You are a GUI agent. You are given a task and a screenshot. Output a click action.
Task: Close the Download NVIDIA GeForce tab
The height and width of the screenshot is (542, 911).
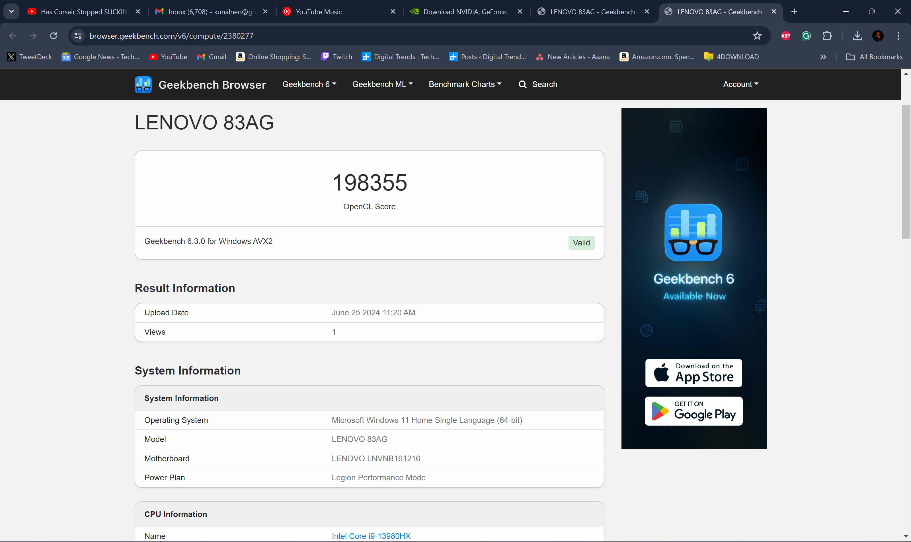point(520,12)
